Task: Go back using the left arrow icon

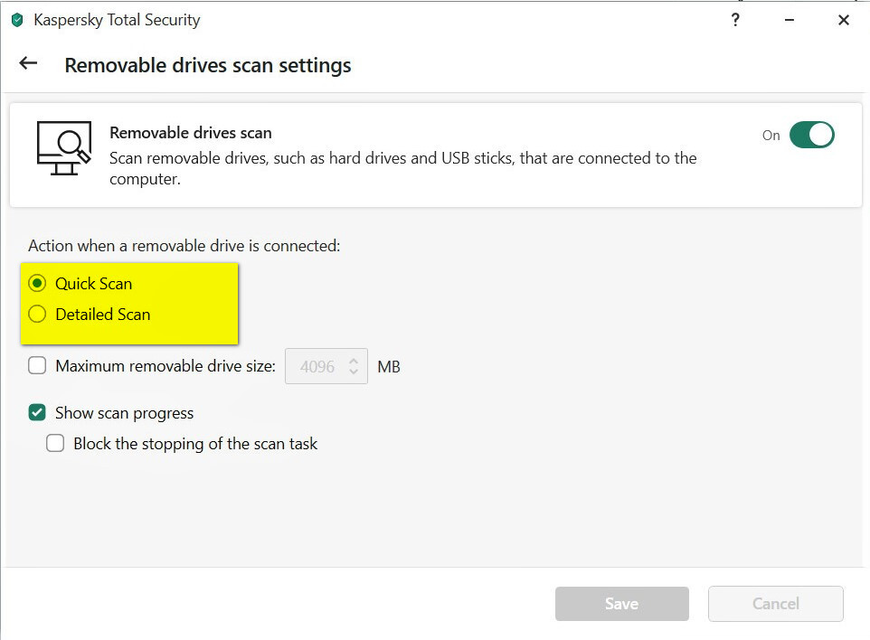Action: pyautogui.click(x=28, y=63)
